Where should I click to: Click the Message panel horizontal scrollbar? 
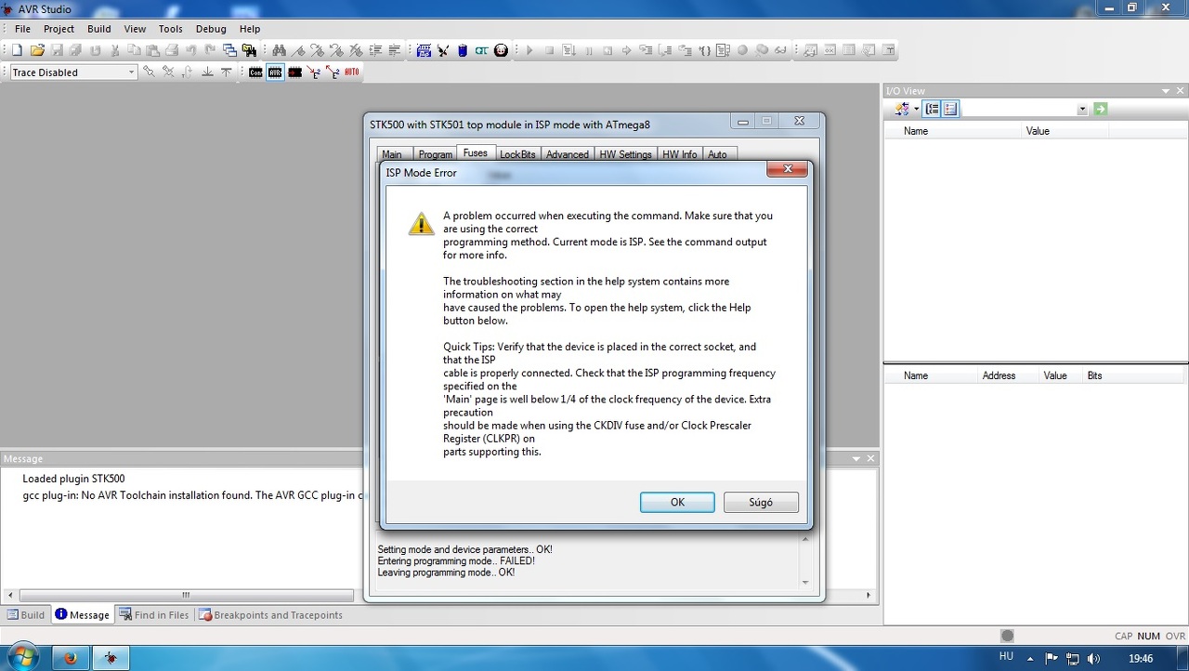click(186, 596)
